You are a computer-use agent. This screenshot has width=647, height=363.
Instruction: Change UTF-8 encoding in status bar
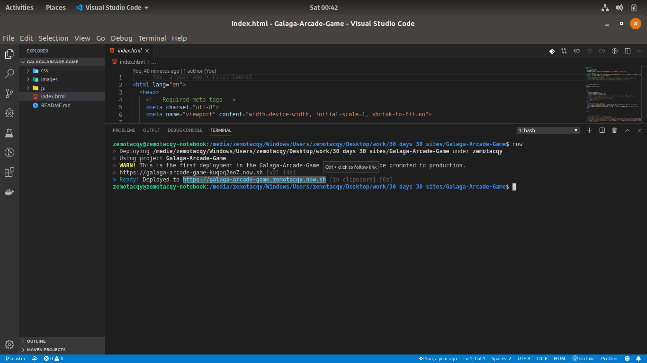(x=524, y=359)
